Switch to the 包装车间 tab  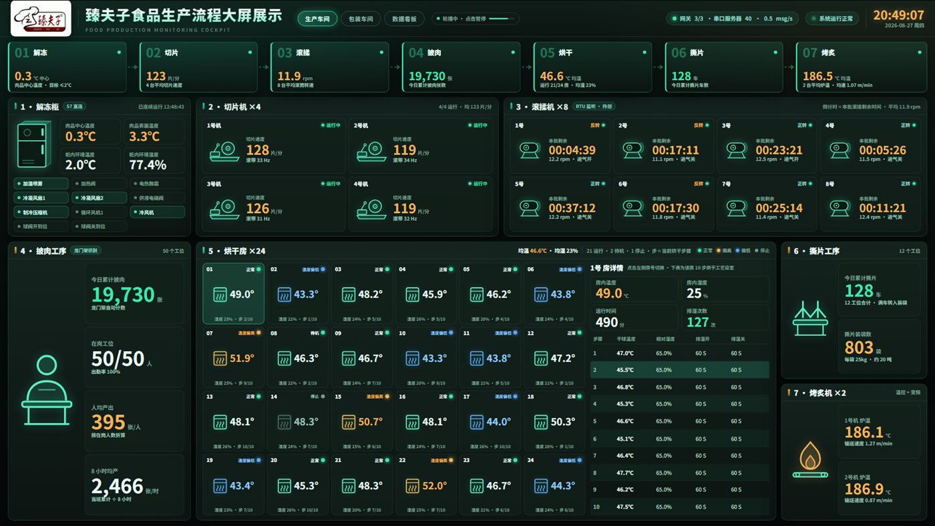point(361,19)
